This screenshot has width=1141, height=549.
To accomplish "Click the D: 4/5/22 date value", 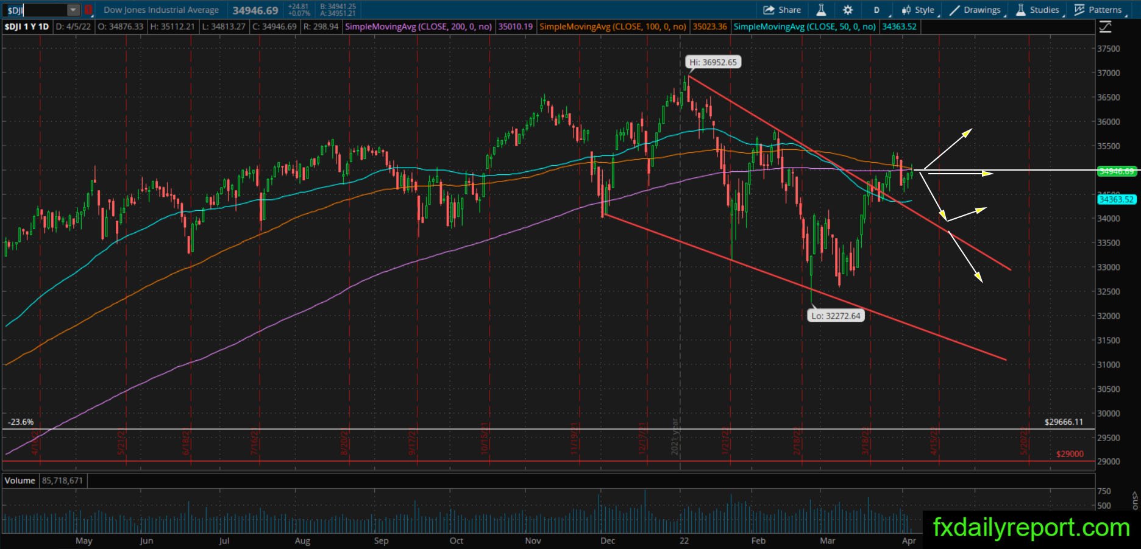I will [x=73, y=27].
